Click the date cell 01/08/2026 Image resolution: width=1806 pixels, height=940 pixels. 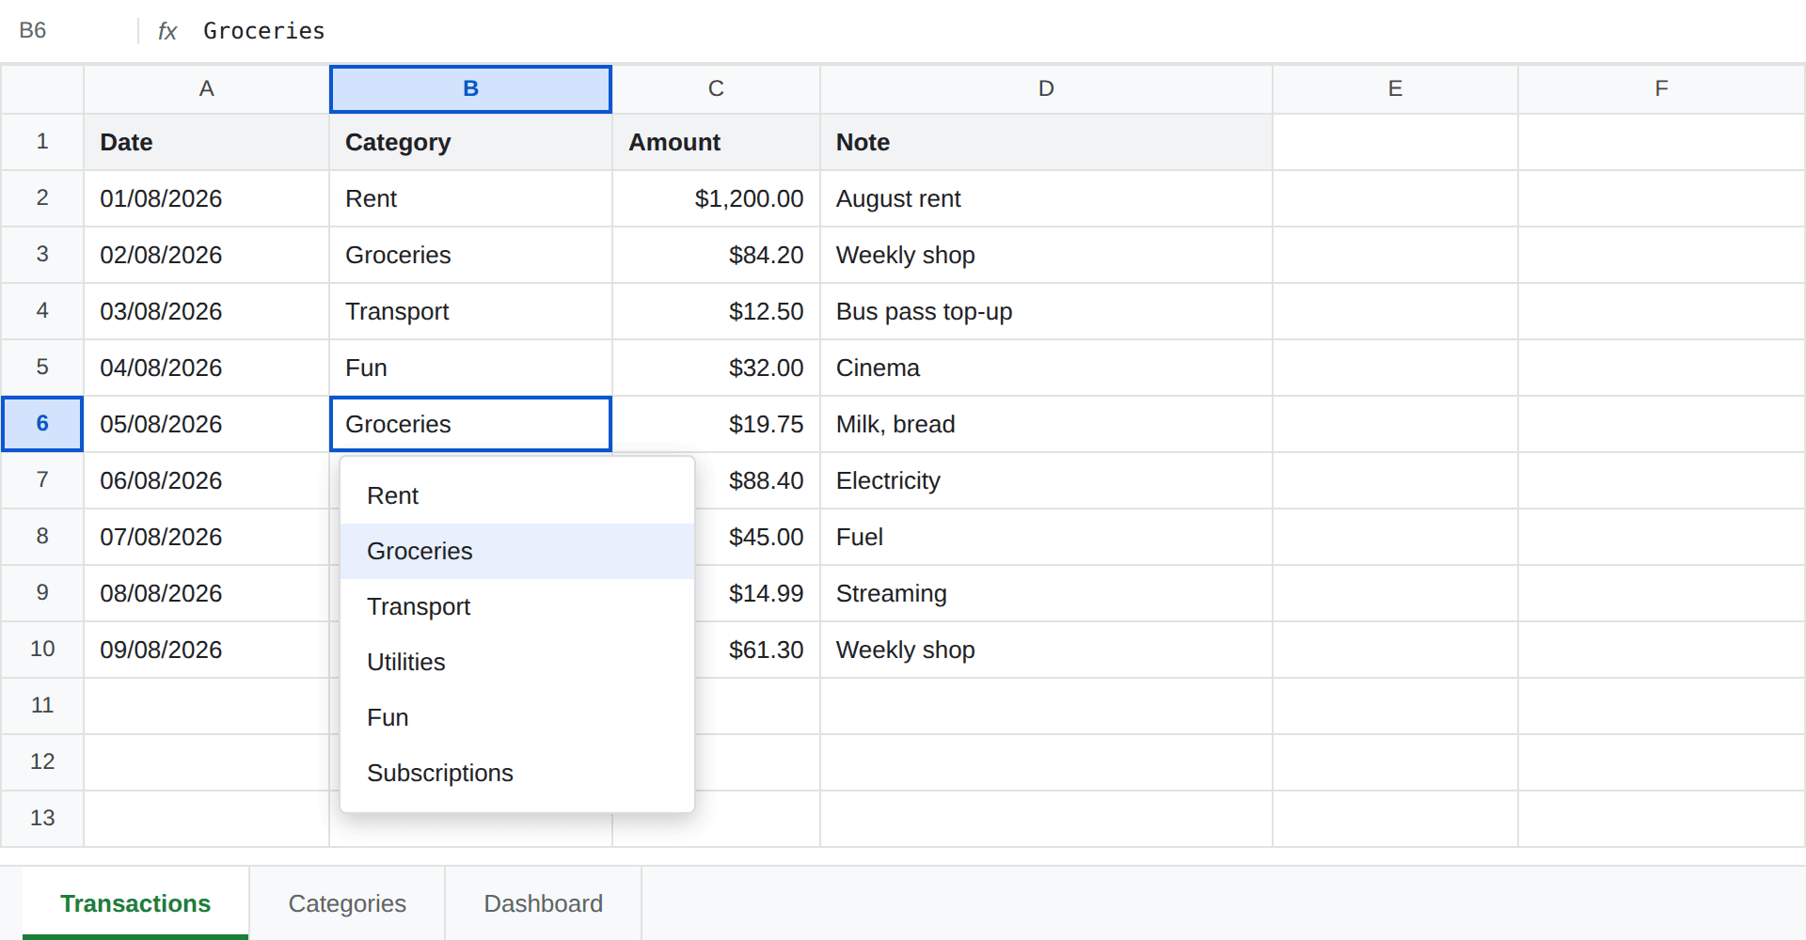pos(207,198)
